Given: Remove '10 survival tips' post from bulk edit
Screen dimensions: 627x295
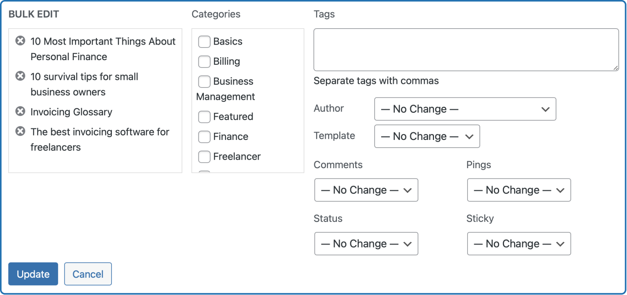Looking at the screenshot, I should pos(20,76).
